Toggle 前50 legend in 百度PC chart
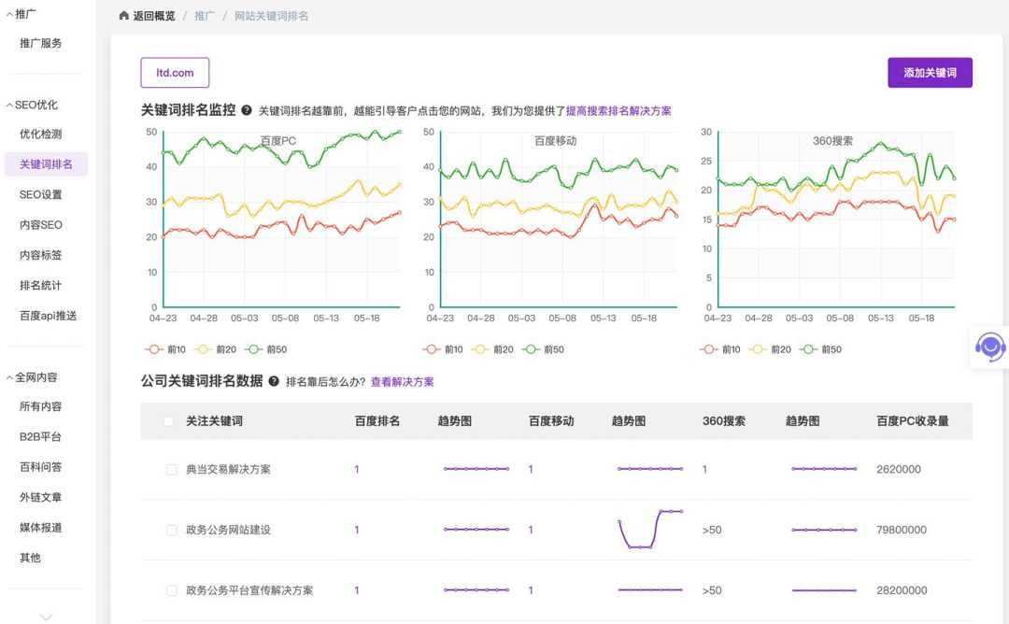Screen dimensions: 1009x624 click(x=265, y=349)
